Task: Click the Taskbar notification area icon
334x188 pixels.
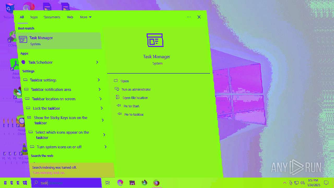Action: 26,89
